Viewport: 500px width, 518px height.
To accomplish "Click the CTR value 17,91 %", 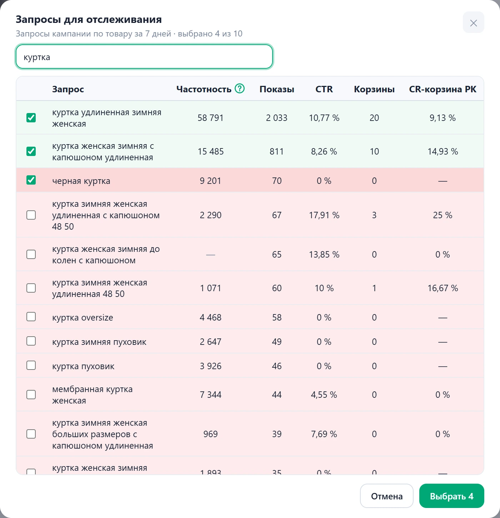I will [324, 215].
